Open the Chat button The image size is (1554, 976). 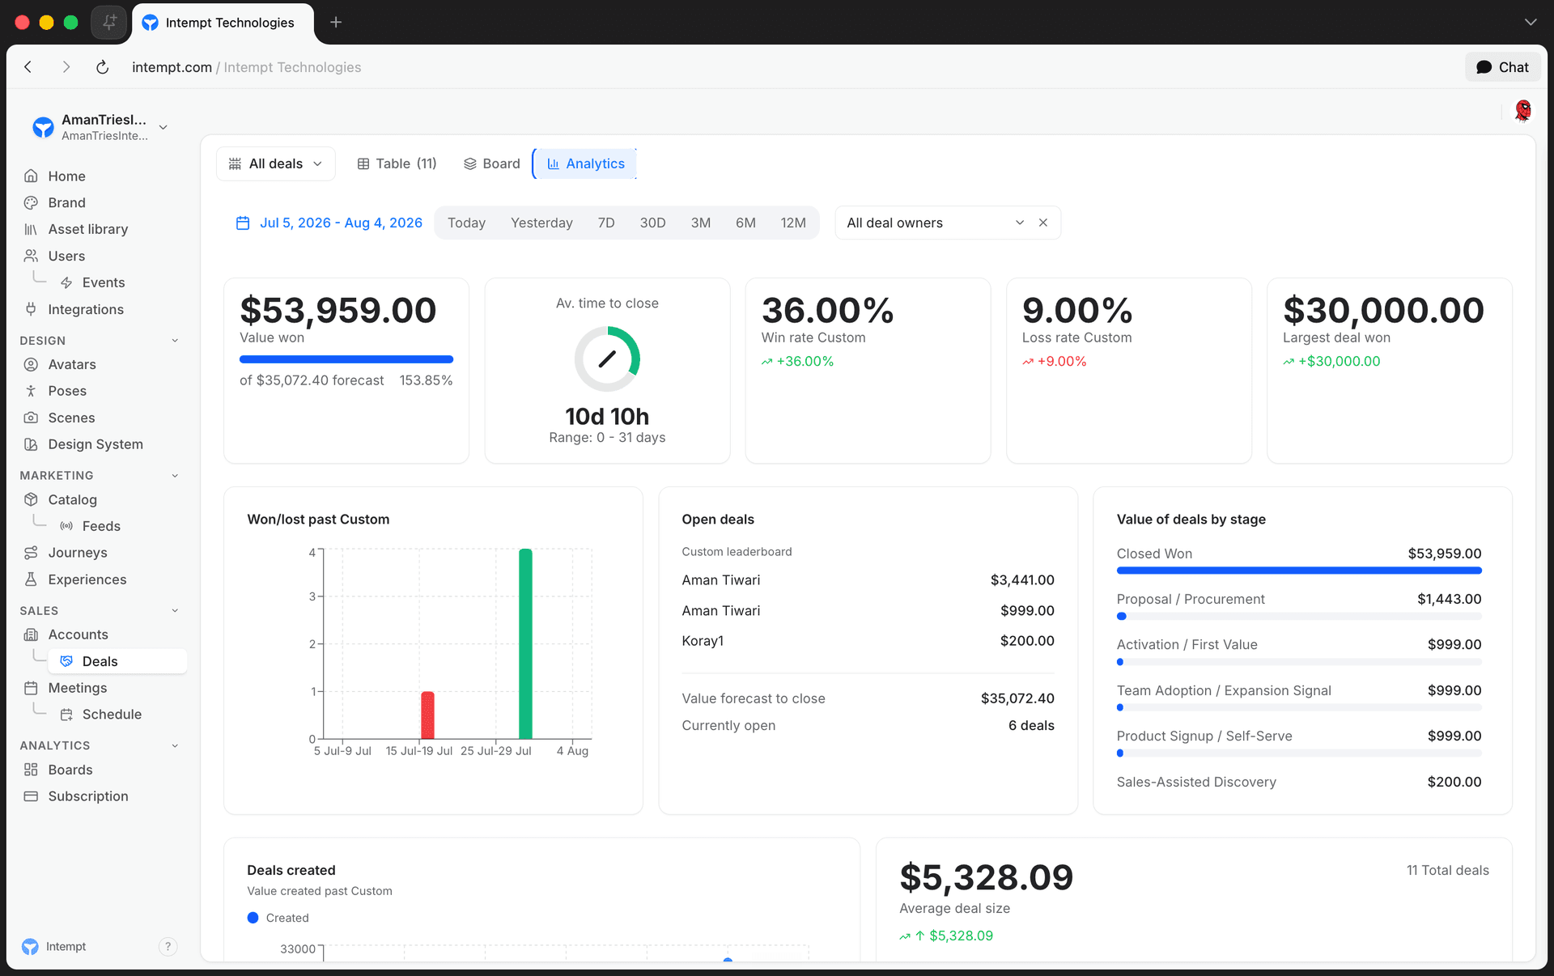click(x=1502, y=67)
